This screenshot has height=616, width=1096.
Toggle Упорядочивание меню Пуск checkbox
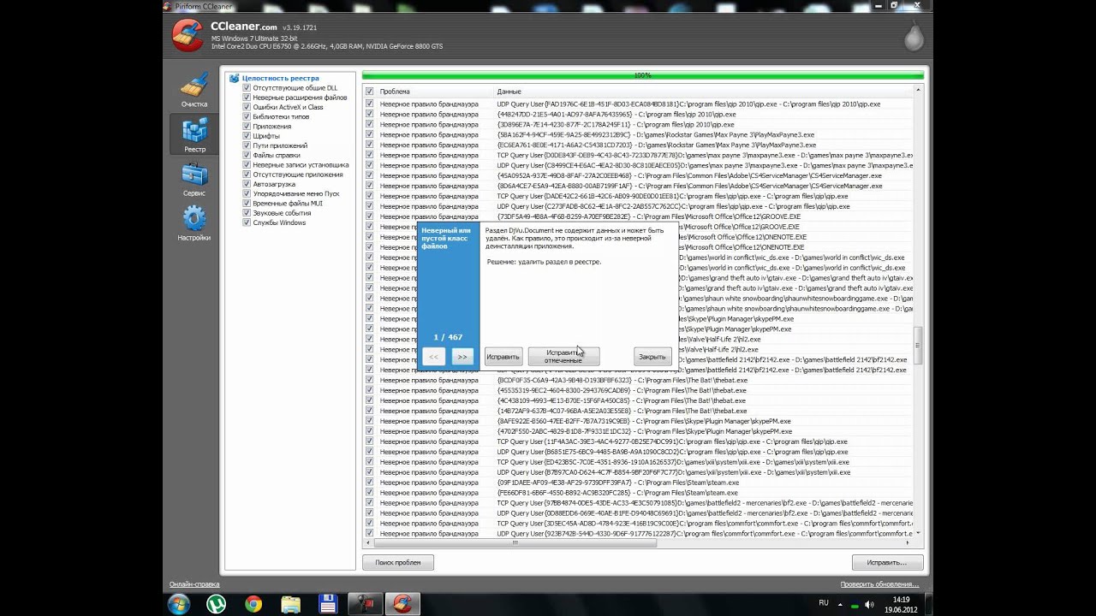click(247, 193)
